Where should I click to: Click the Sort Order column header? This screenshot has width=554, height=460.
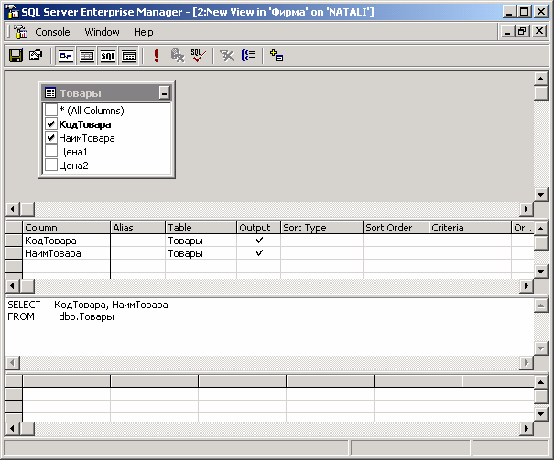pyautogui.click(x=396, y=228)
